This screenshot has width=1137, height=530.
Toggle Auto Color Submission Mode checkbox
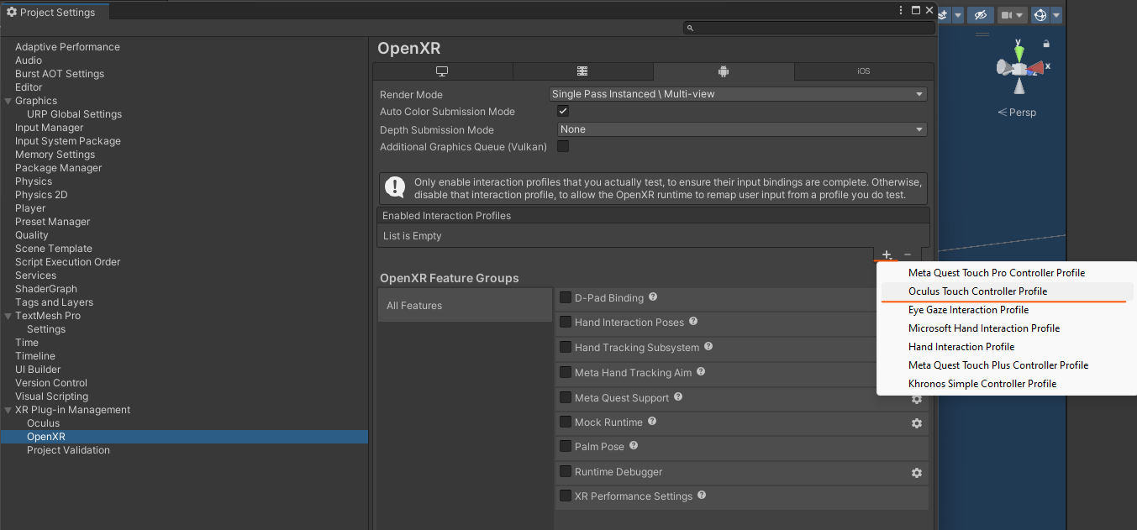564,111
